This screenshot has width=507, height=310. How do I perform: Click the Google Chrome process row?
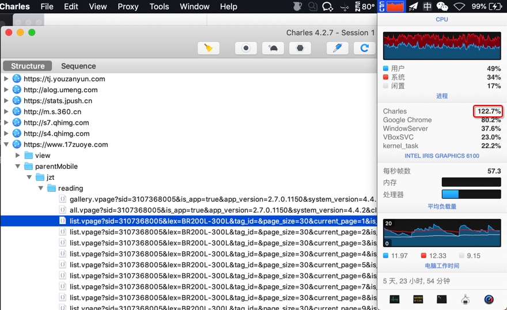(442, 120)
